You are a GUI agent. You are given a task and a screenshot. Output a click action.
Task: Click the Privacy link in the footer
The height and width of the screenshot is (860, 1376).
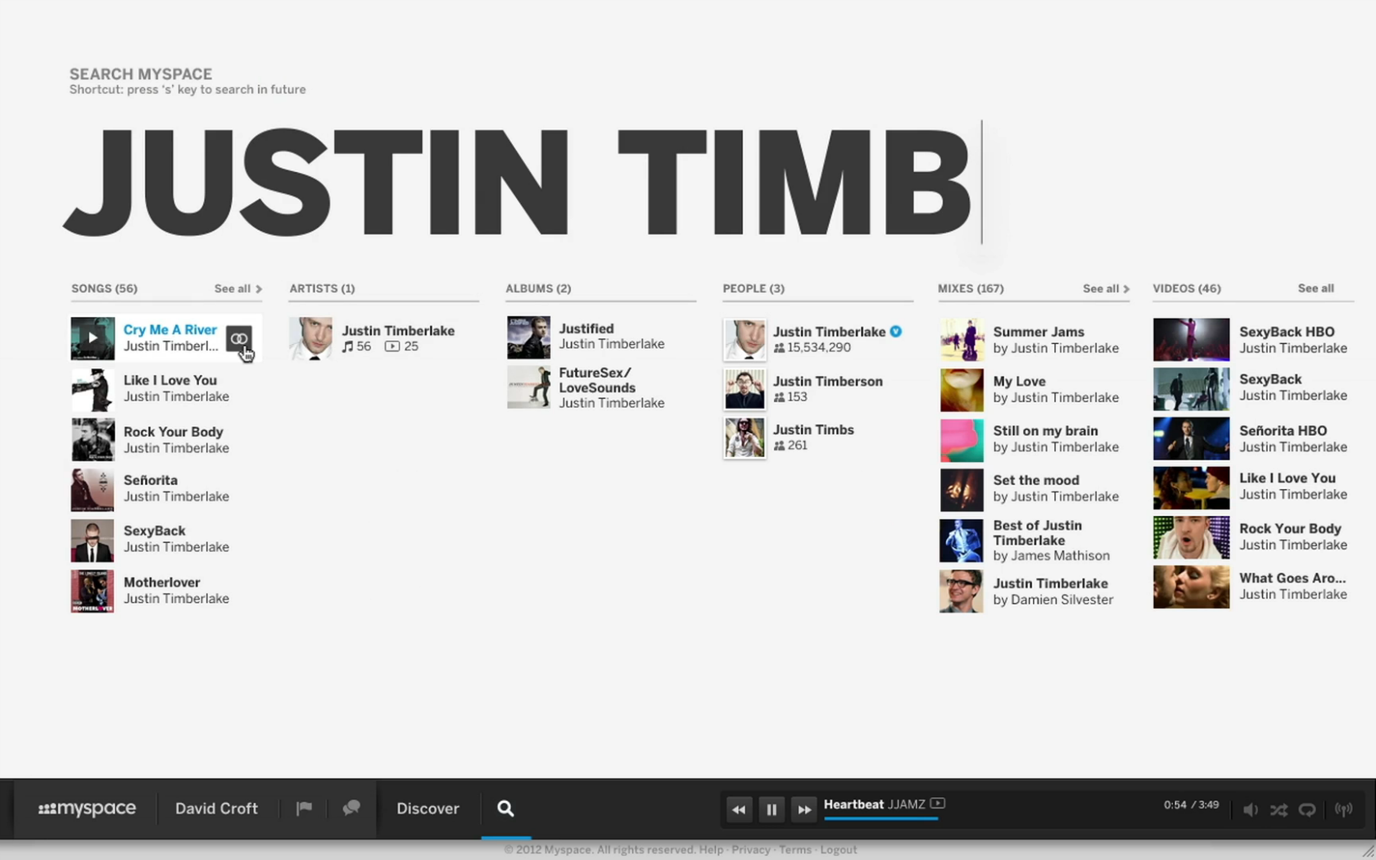point(751,849)
